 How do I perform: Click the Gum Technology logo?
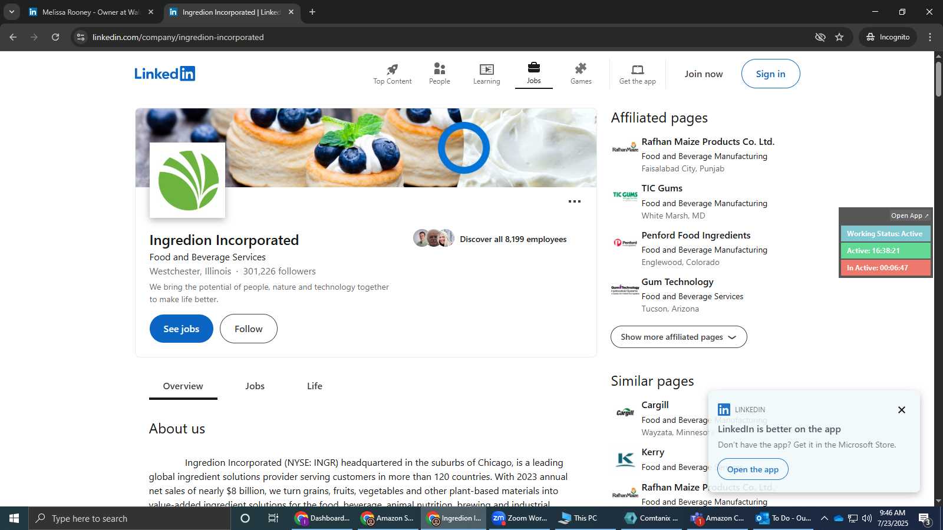[625, 289]
